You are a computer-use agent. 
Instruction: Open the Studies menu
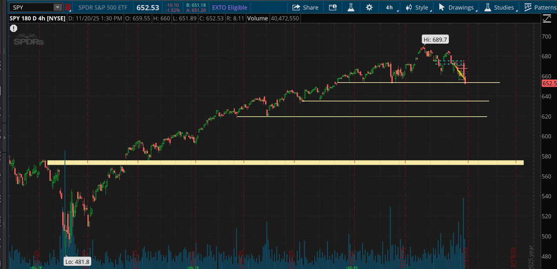[x=500, y=7]
